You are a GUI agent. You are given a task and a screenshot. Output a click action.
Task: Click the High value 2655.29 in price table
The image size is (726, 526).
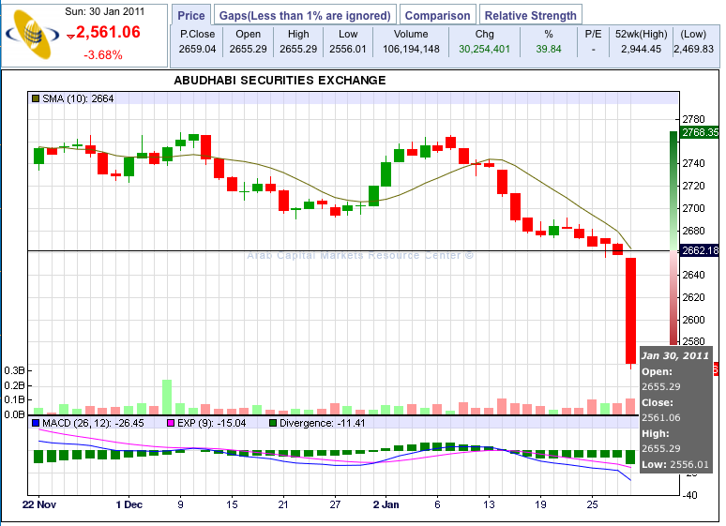298,49
